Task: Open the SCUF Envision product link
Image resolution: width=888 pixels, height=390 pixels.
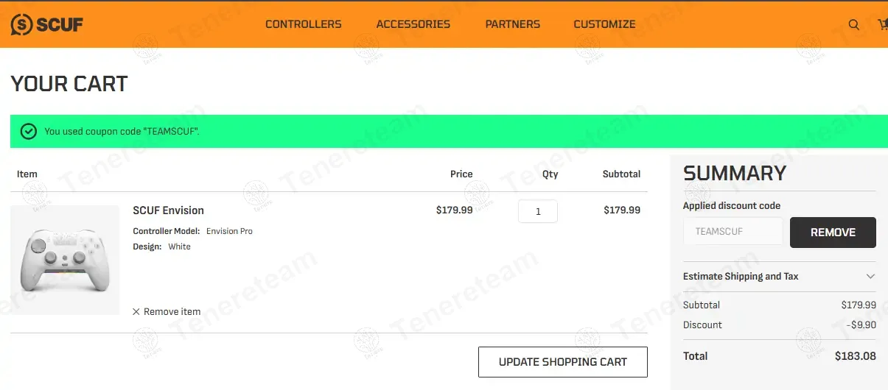Action: tap(168, 210)
